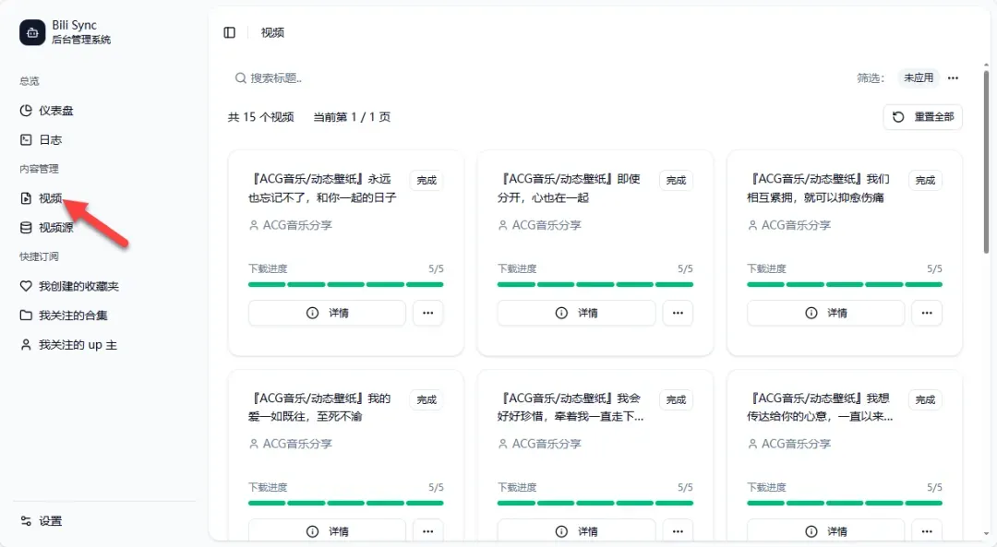Click the vertical scrollbar of the video list
The image size is (997, 547).
[x=986, y=162]
